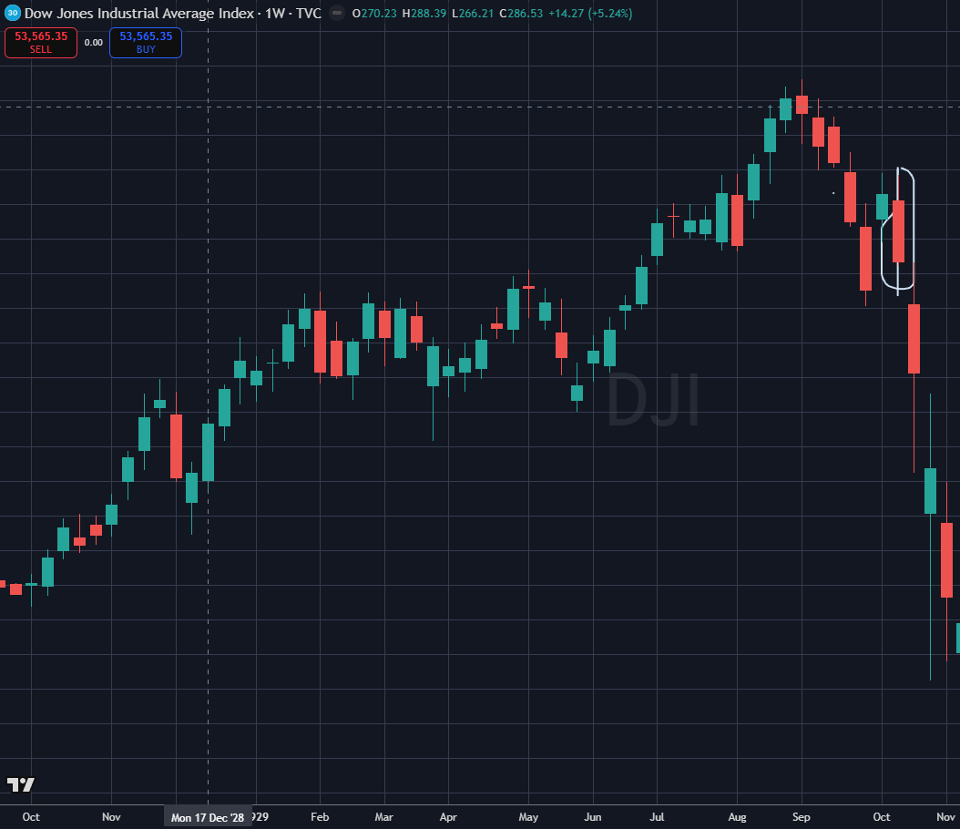
Task: Click the leftmost Nov label on the time axis
Action: [111, 817]
